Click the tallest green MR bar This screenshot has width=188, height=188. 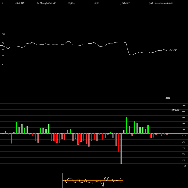(x=127, y=125)
